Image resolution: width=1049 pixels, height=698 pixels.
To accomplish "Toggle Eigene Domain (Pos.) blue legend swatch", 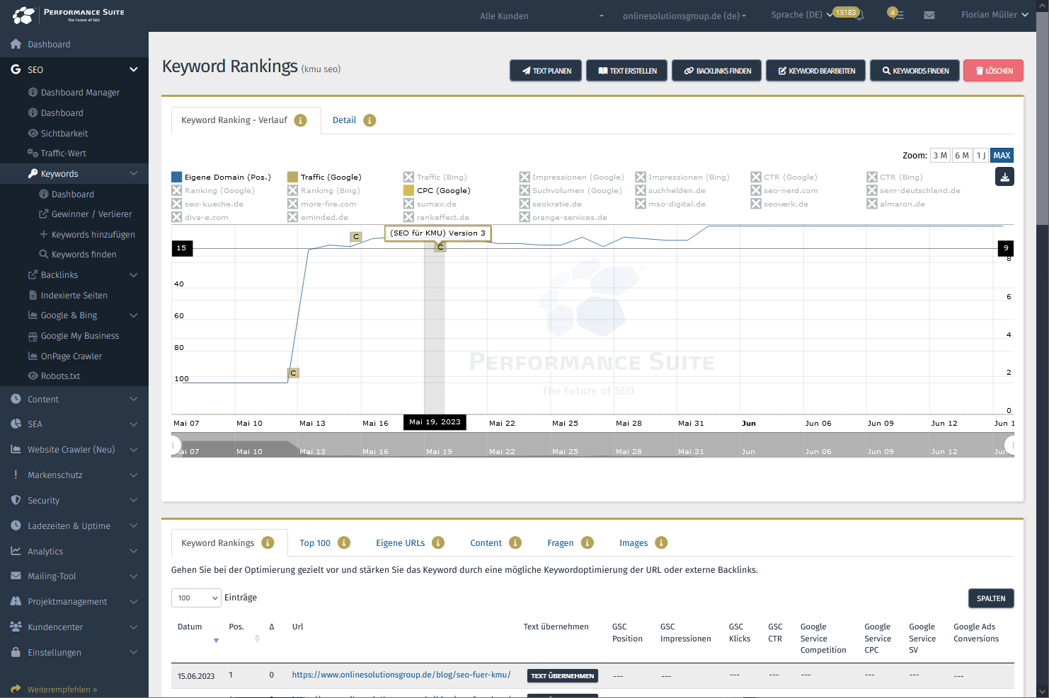I will pyautogui.click(x=177, y=177).
